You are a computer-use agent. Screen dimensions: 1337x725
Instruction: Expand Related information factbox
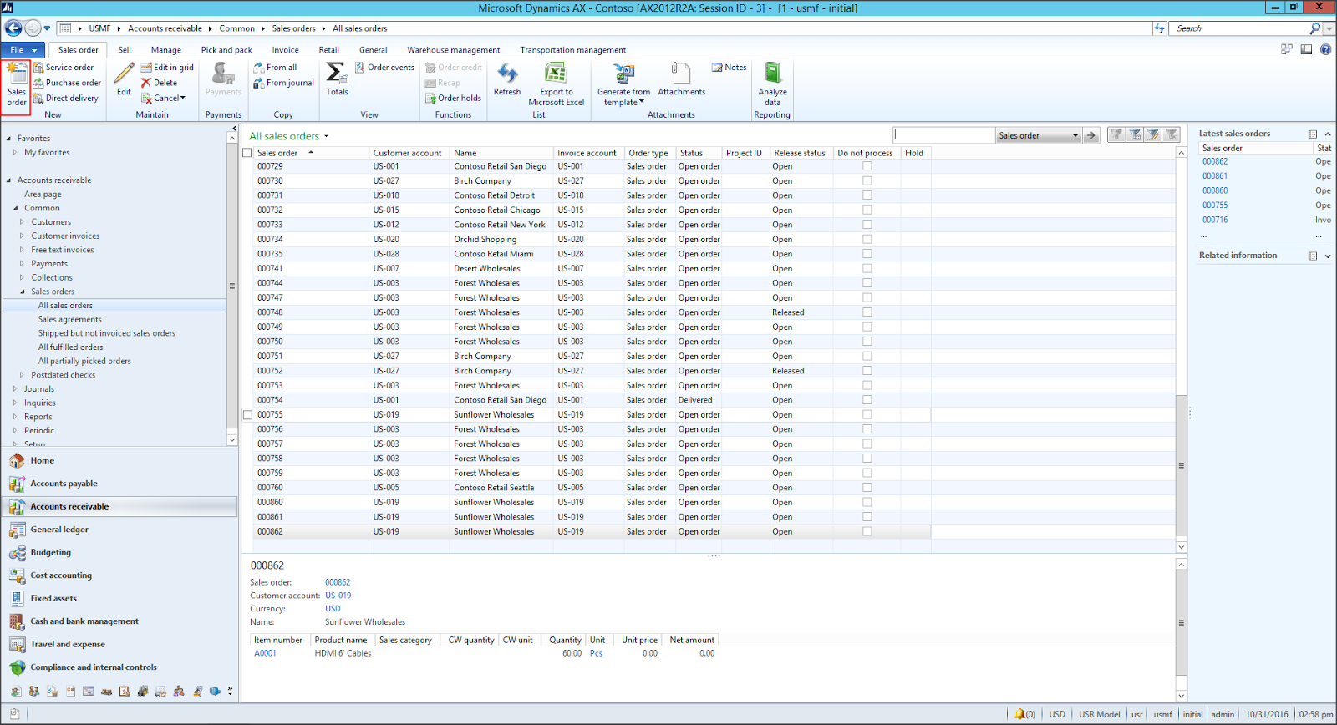[1328, 256]
